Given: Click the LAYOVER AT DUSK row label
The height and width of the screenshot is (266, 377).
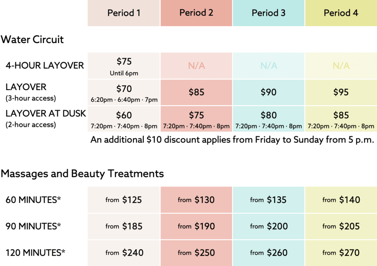Looking at the screenshot, I should [x=46, y=114].
